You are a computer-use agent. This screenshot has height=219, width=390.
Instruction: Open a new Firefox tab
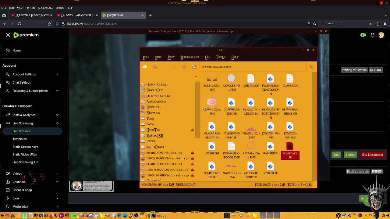click(x=150, y=15)
